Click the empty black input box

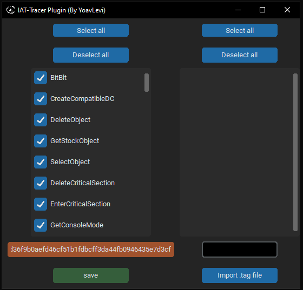click(240, 249)
